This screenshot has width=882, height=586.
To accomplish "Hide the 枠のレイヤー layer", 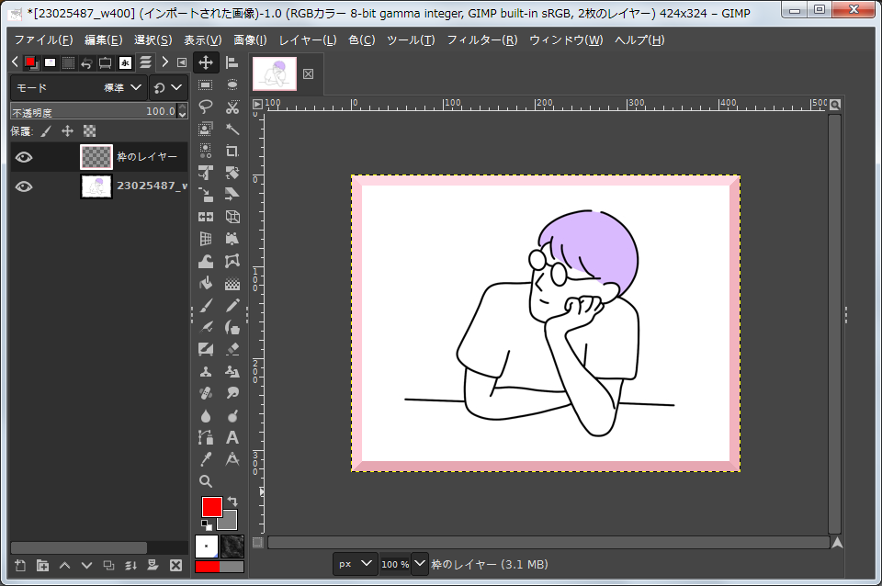I will click(x=24, y=157).
